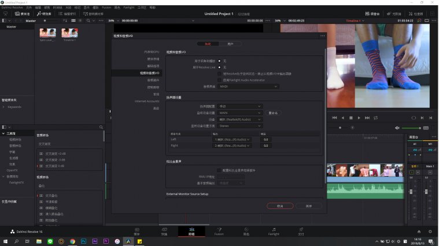Open Project Settings gear icon
Image resolution: width=439 pixels, height=246 pixels.
tap(430, 232)
